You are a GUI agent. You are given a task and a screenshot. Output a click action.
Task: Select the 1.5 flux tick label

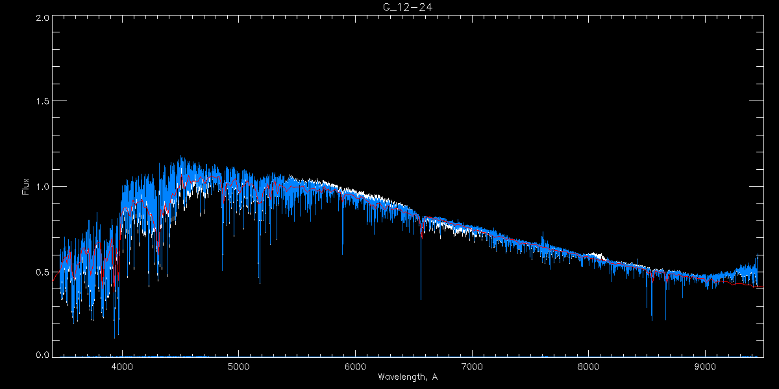coord(42,102)
